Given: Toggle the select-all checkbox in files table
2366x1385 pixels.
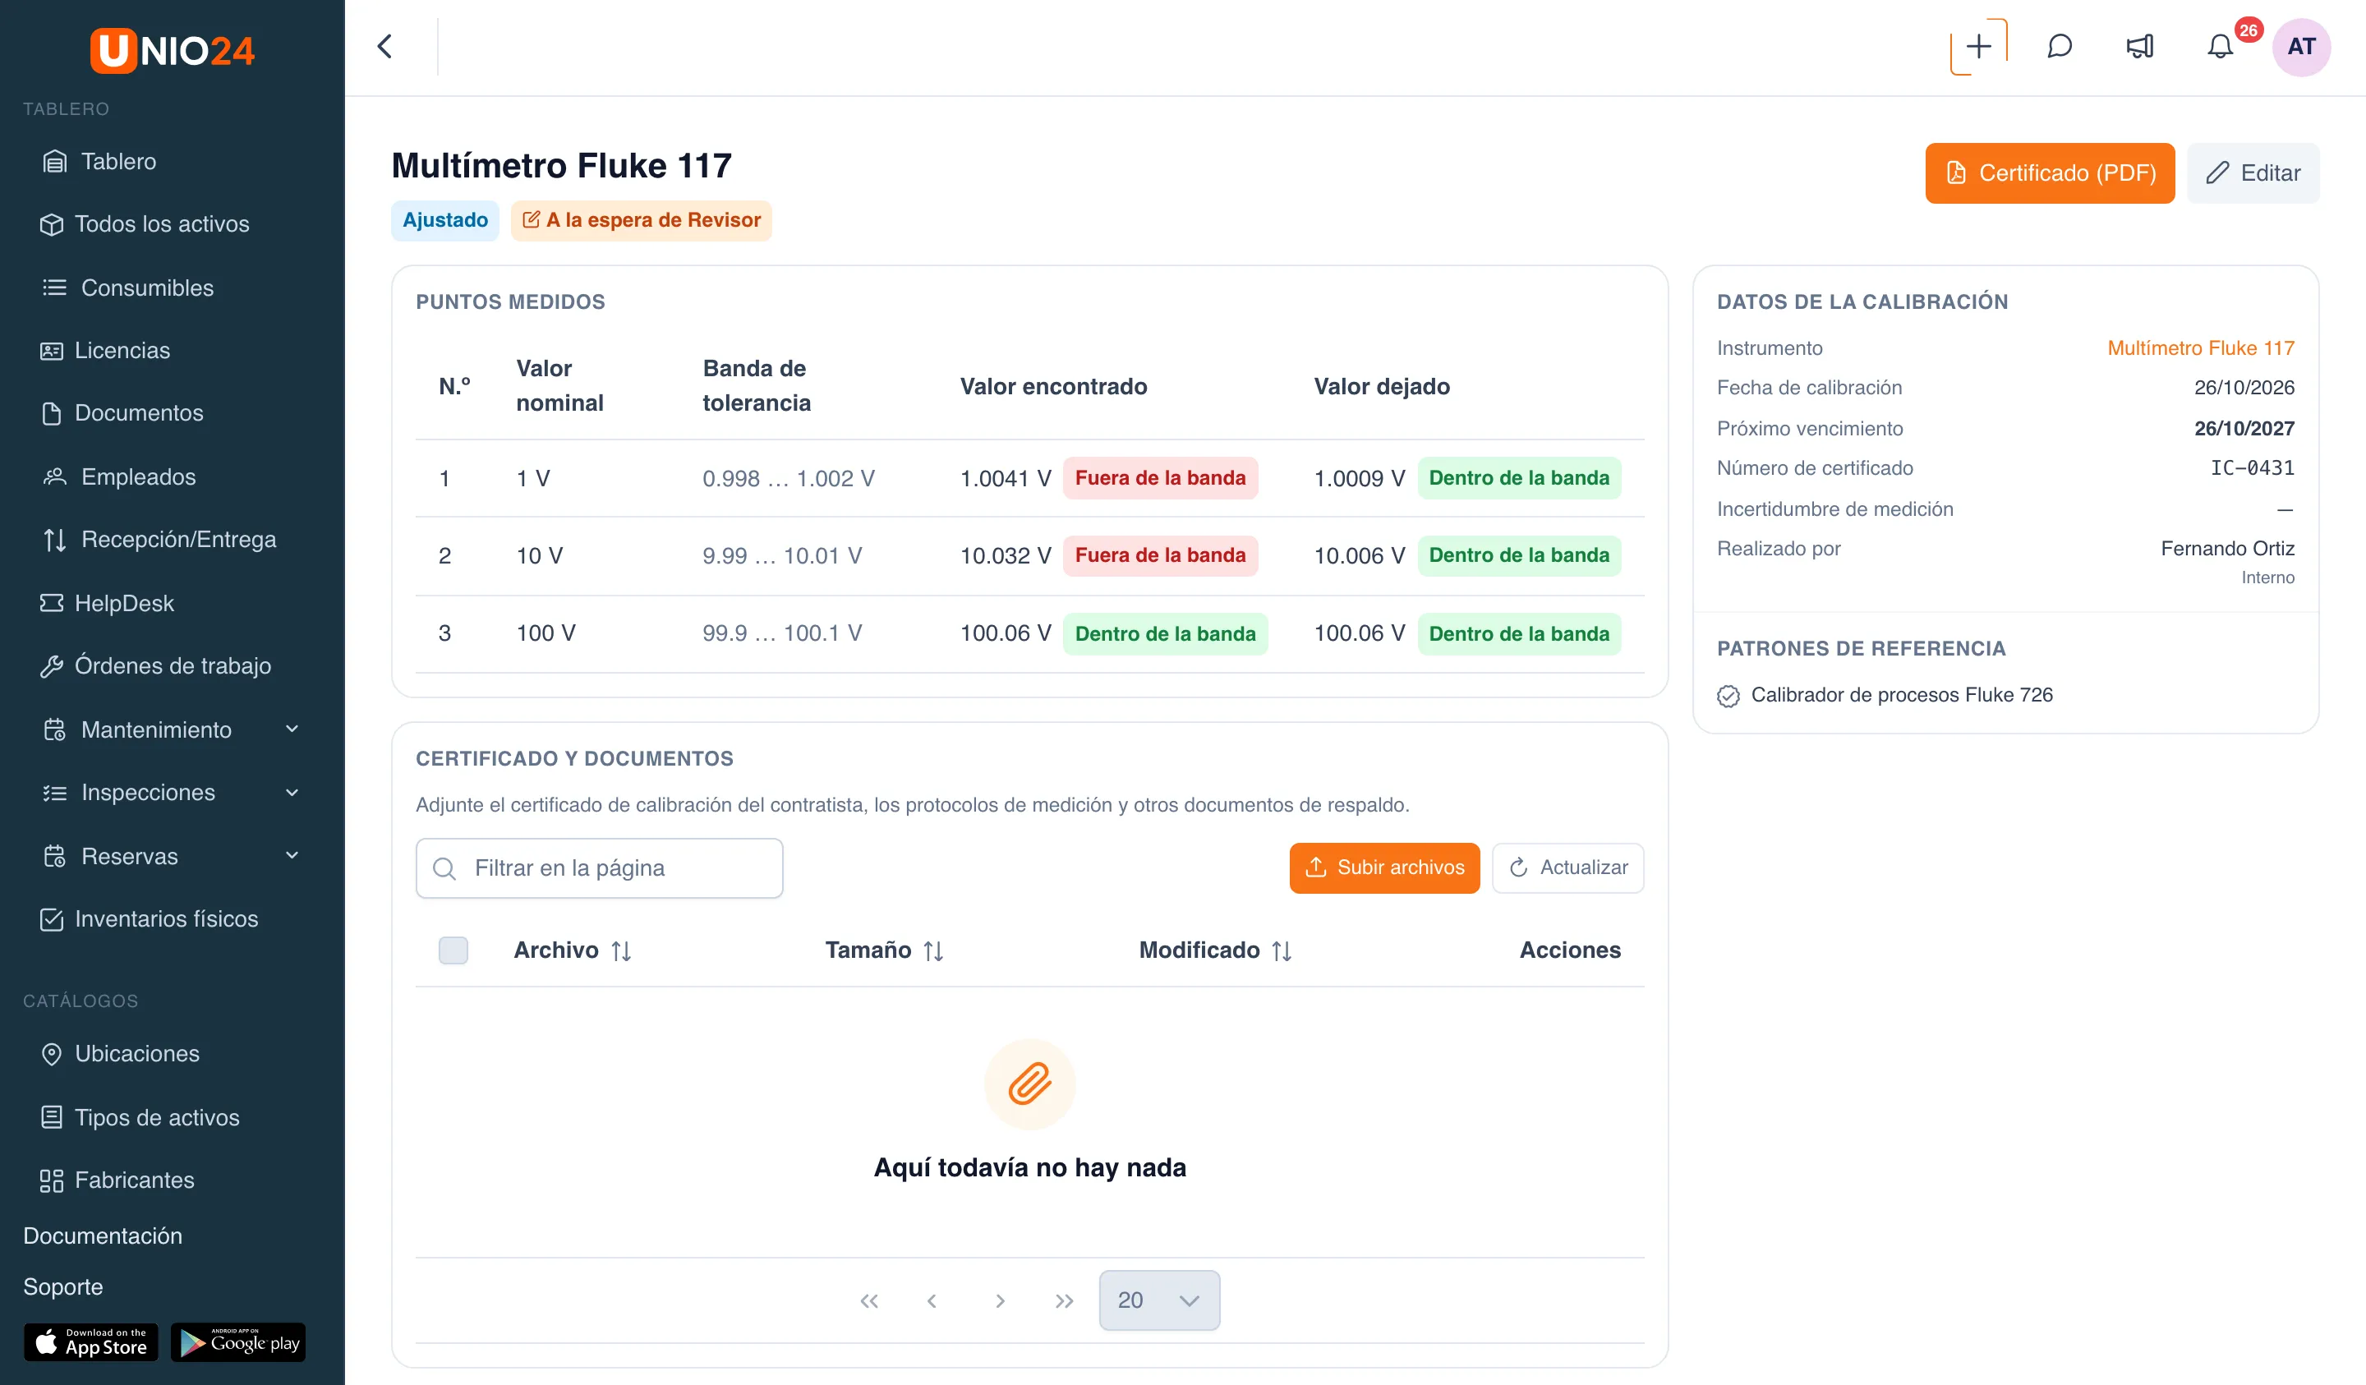Looking at the screenshot, I should click(x=453, y=950).
